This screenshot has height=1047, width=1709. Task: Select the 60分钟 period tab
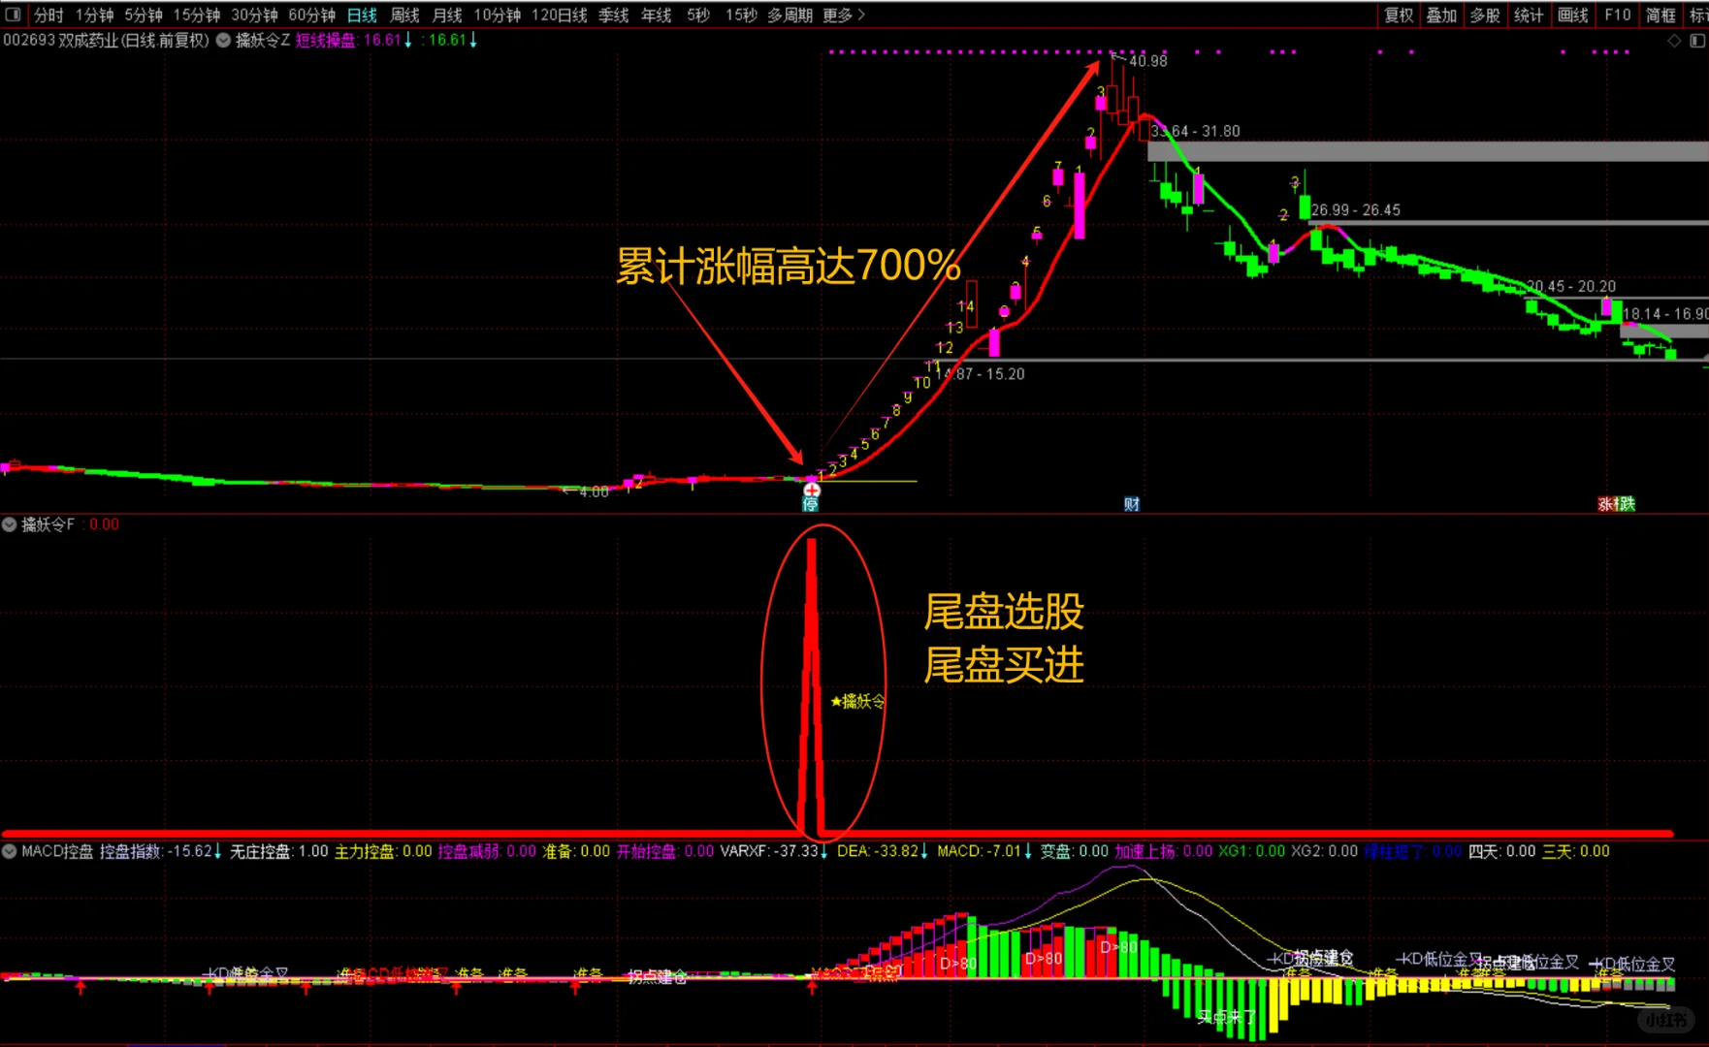(x=311, y=15)
